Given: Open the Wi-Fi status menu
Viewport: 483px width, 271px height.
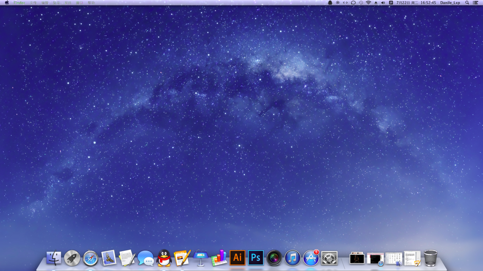Looking at the screenshot, I should pos(368,3).
